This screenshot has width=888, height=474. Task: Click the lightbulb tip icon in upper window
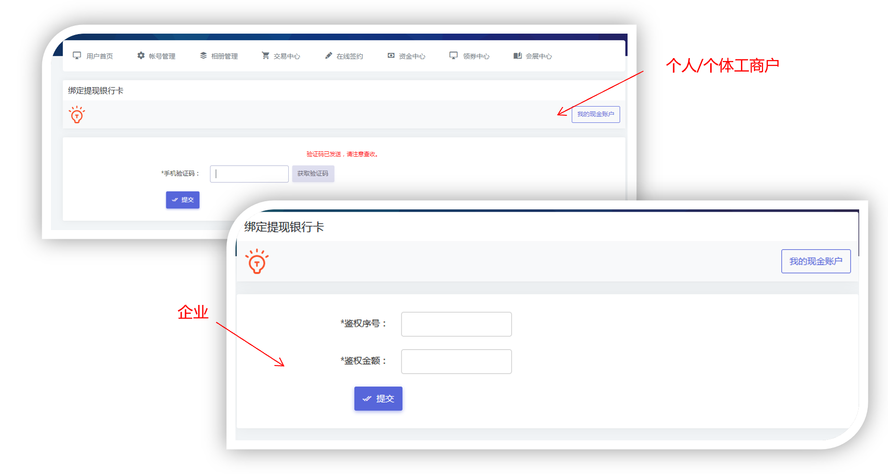click(77, 115)
